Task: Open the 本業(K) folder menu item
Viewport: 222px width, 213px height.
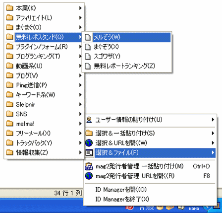Action: [x=44, y=8]
